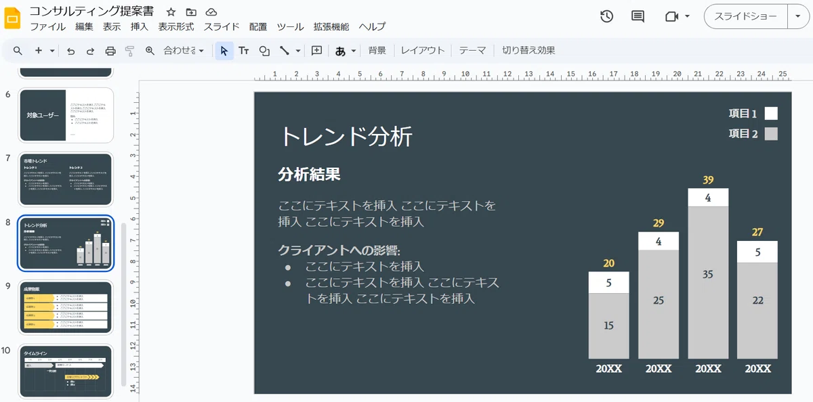Open the slideshow options dropdown arrow

(797, 16)
